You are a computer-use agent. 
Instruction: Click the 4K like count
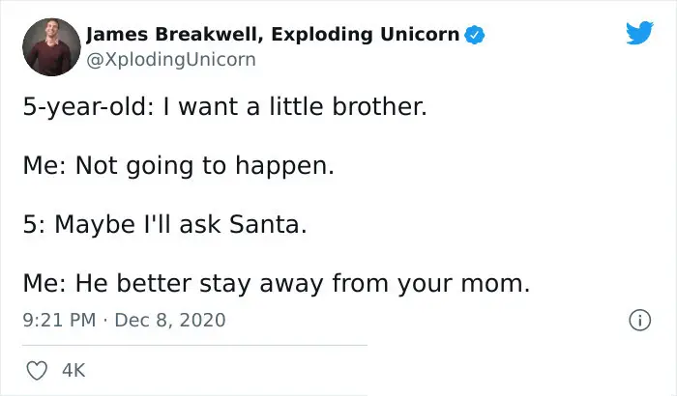[74, 371]
